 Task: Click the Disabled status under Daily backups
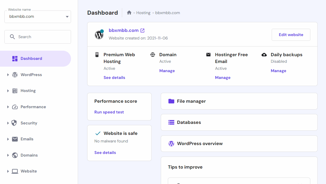pyautogui.click(x=279, y=61)
